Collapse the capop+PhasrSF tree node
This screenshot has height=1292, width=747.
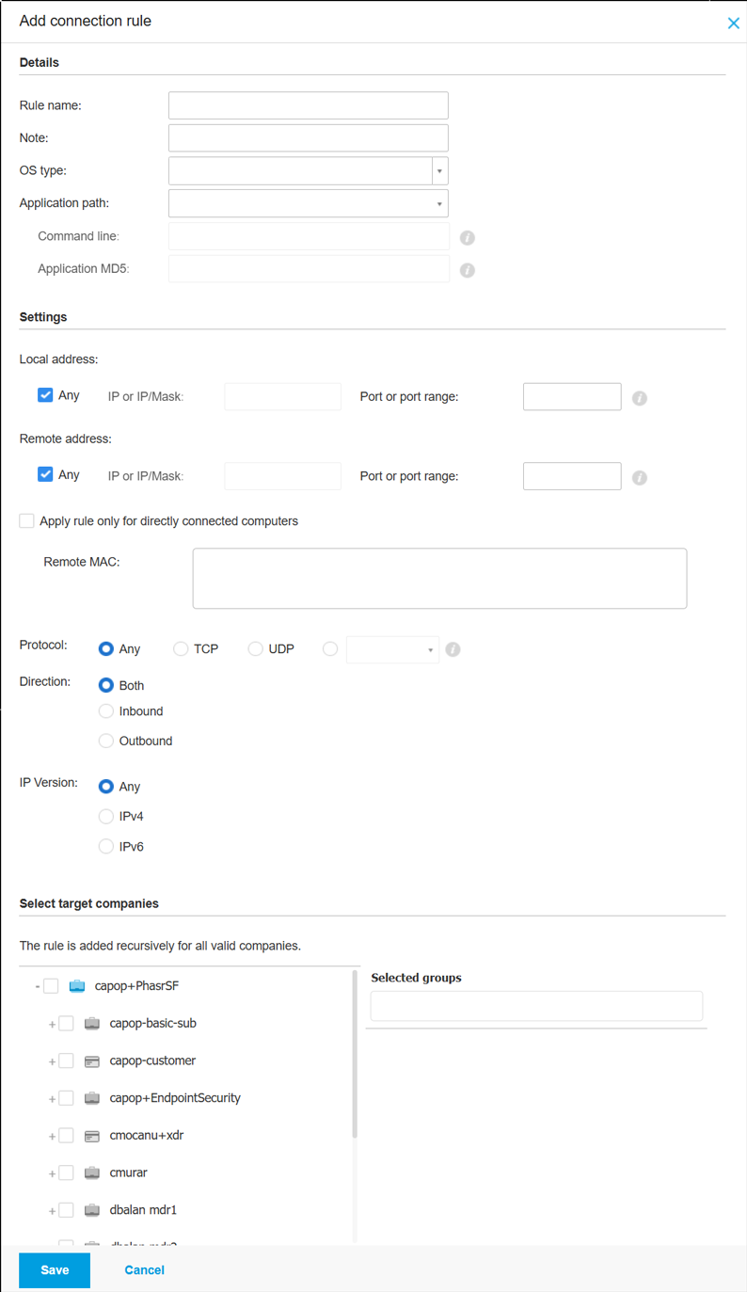pos(38,986)
